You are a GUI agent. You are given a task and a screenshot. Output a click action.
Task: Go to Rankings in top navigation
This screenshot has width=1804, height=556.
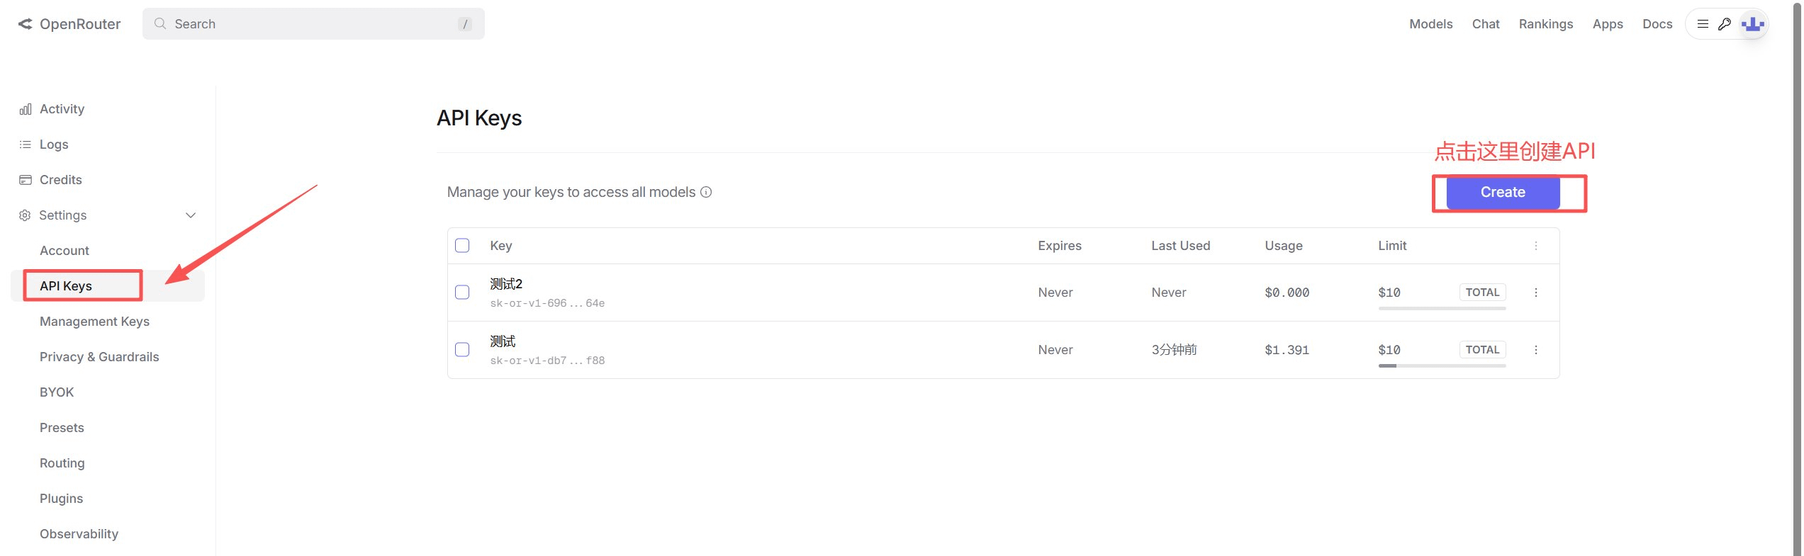click(x=1545, y=24)
